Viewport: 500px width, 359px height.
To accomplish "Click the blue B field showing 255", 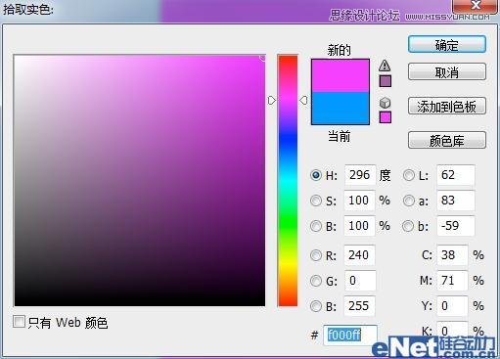I will tap(359, 306).
